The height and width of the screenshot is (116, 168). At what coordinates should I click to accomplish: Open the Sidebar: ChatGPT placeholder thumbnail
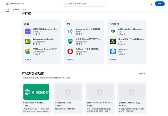click(x=132, y=92)
